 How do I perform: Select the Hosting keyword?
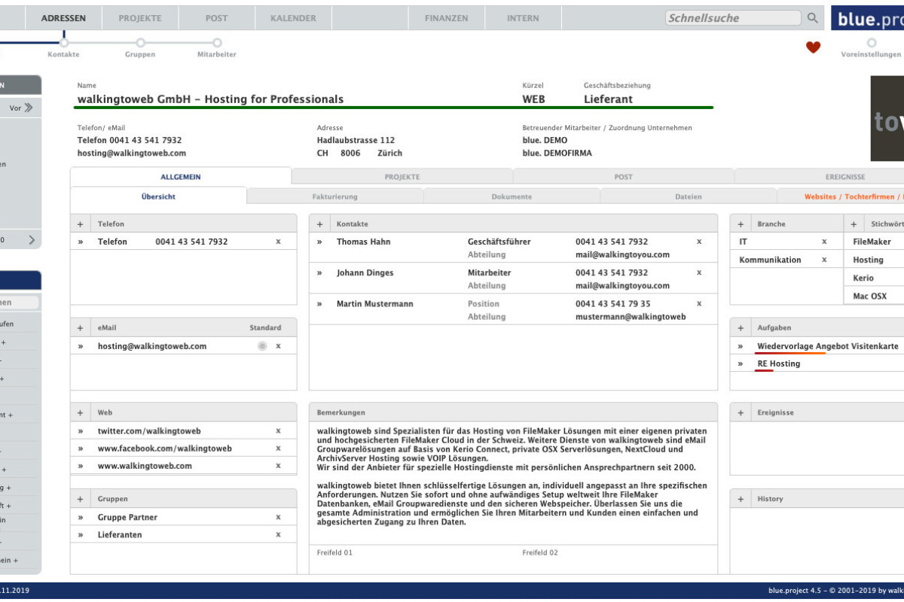[868, 260]
